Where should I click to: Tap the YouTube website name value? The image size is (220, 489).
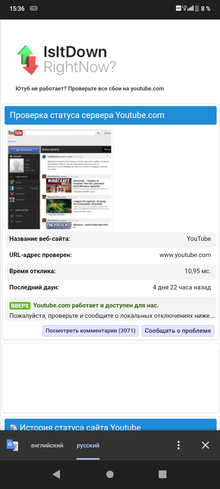click(x=199, y=239)
